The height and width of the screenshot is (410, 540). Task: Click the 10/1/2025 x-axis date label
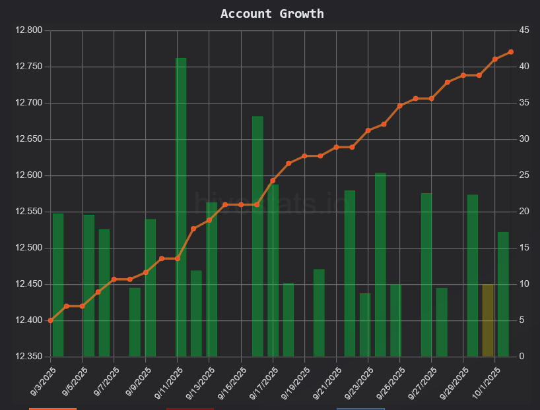click(x=486, y=381)
